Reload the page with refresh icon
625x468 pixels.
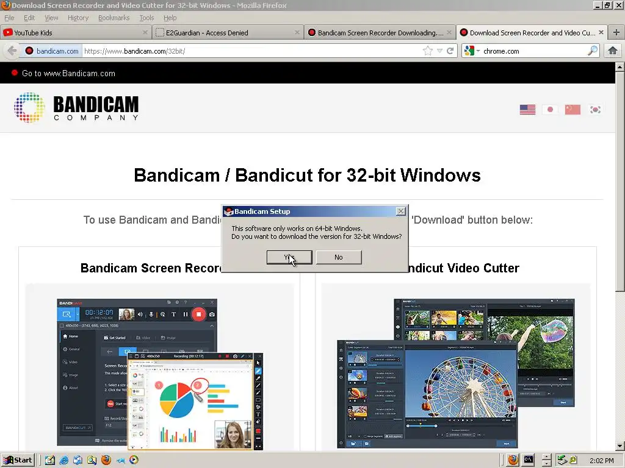tap(450, 51)
